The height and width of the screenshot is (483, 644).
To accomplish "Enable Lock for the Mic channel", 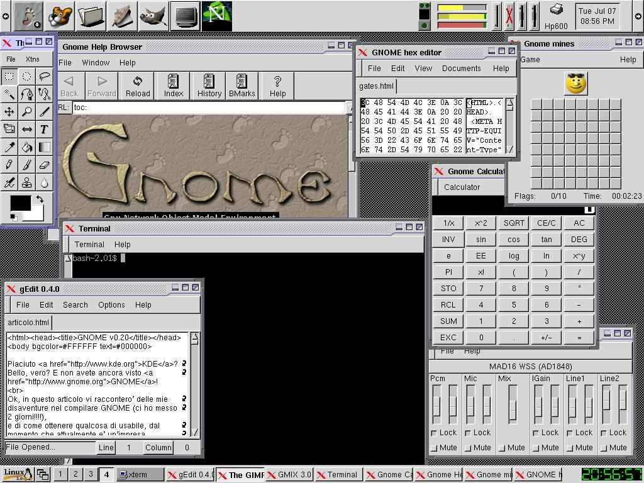I will [x=469, y=433].
